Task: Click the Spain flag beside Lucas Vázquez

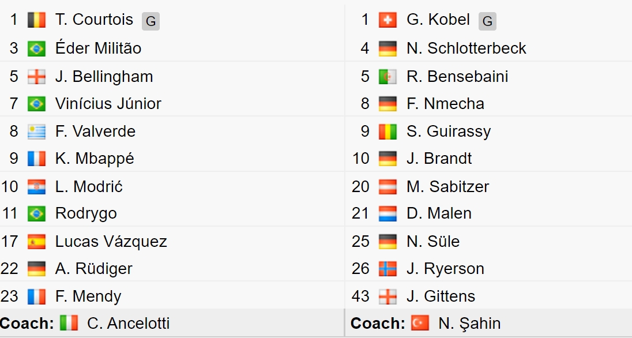Action: pyautogui.click(x=36, y=242)
